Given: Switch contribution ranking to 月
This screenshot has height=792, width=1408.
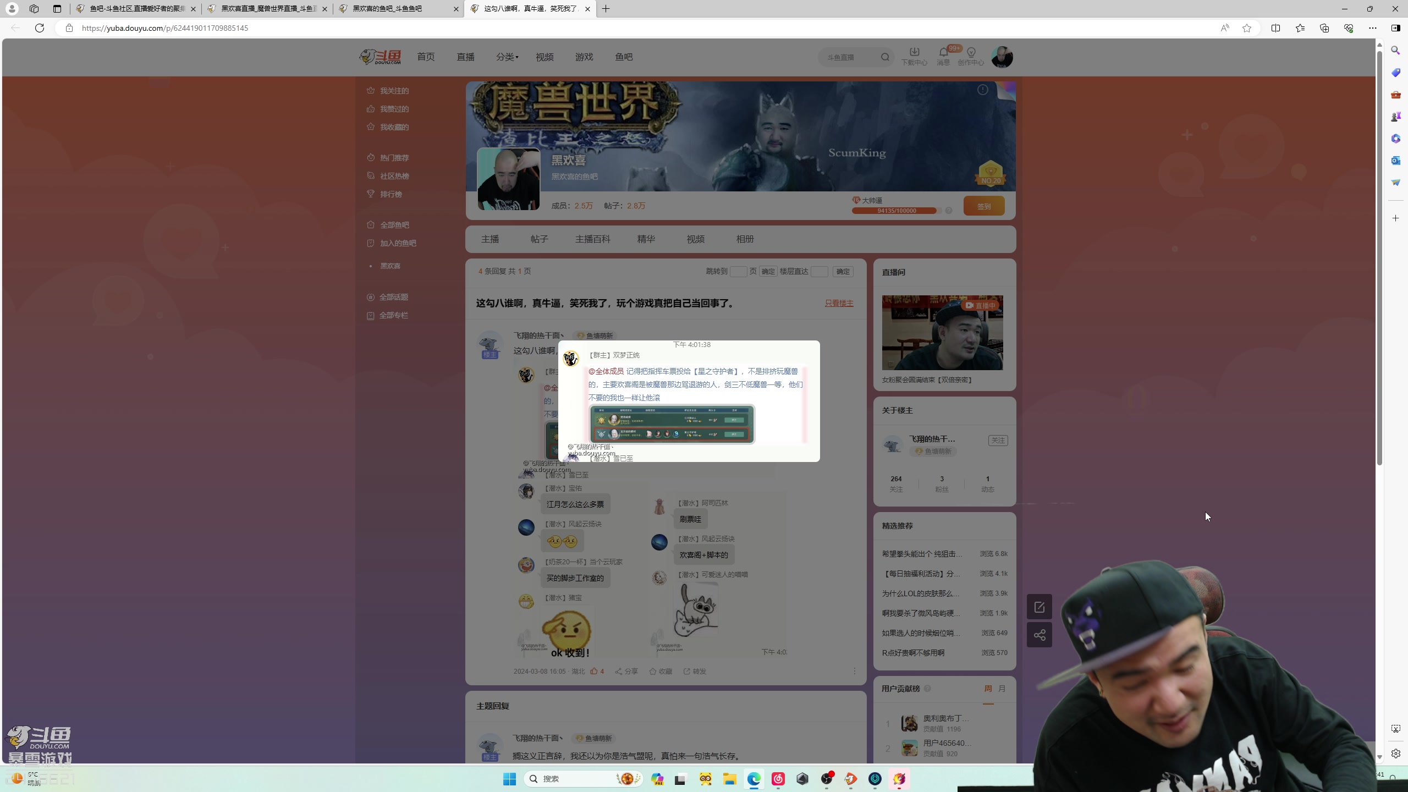Looking at the screenshot, I should click(1002, 689).
